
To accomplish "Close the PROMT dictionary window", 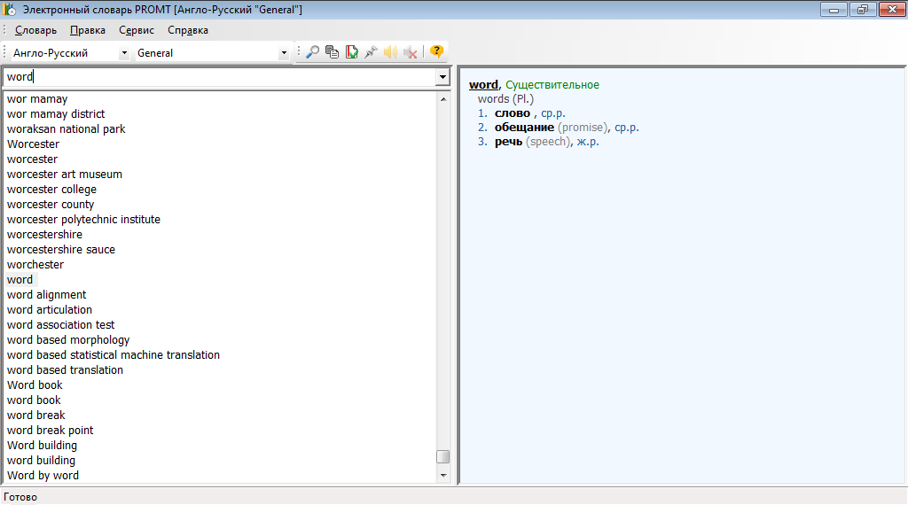I will [x=892, y=9].
